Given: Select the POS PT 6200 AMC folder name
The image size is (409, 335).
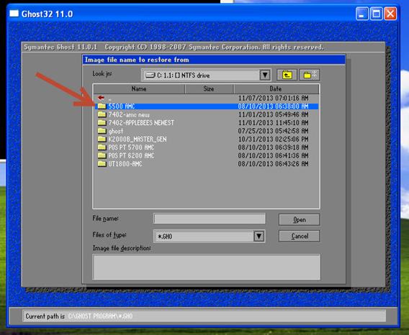Looking at the screenshot, I should [x=131, y=156].
